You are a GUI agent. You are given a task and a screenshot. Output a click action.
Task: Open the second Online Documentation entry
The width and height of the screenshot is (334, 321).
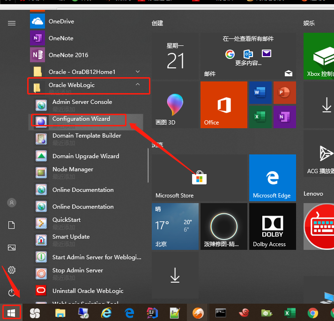[x=85, y=206]
